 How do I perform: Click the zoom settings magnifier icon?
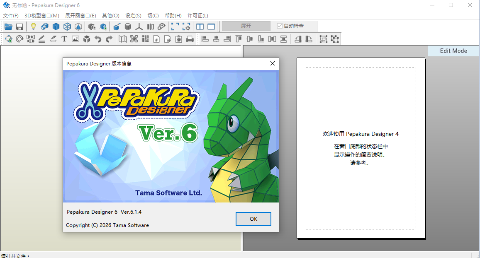point(186,26)
